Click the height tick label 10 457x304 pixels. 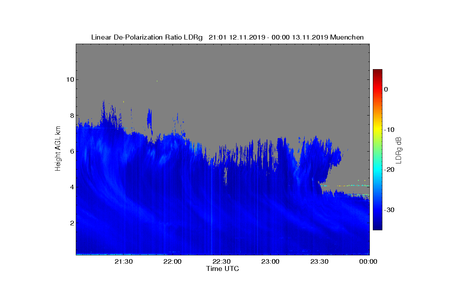(70, 79)
